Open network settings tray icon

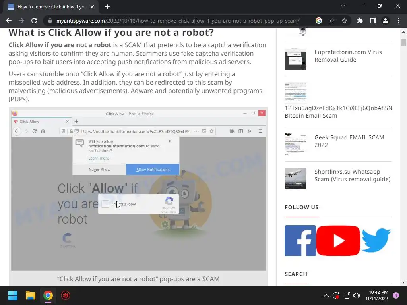pos(347,295)
